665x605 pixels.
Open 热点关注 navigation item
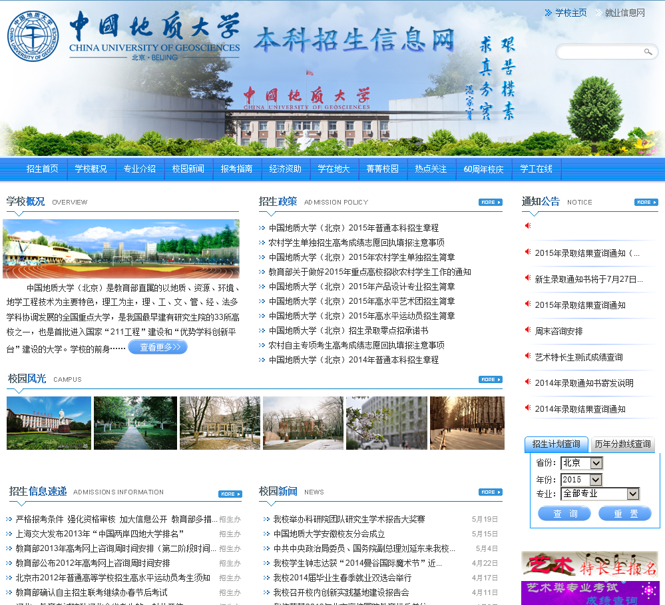(x=431, y=169)
